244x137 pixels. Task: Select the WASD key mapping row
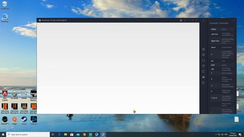tap(222, 29)
